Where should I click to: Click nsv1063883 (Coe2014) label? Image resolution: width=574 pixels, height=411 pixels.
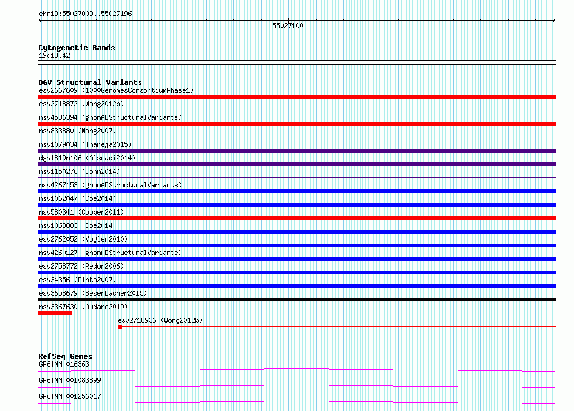pyautogui.click(x=77, y=225)
